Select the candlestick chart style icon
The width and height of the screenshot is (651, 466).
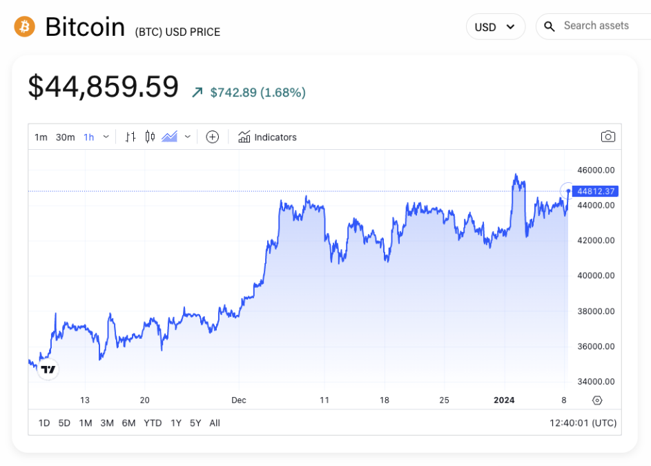pos(150,137)
